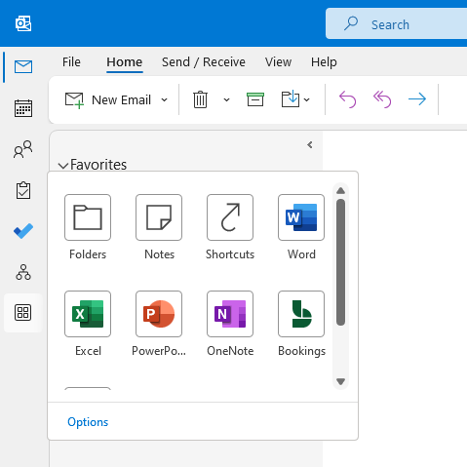Image resolution: width=467 pixels, height=467 pixels.
Task: Open the Shortcuts app tile
Action: pyautogui.click(x=230, y=217)
